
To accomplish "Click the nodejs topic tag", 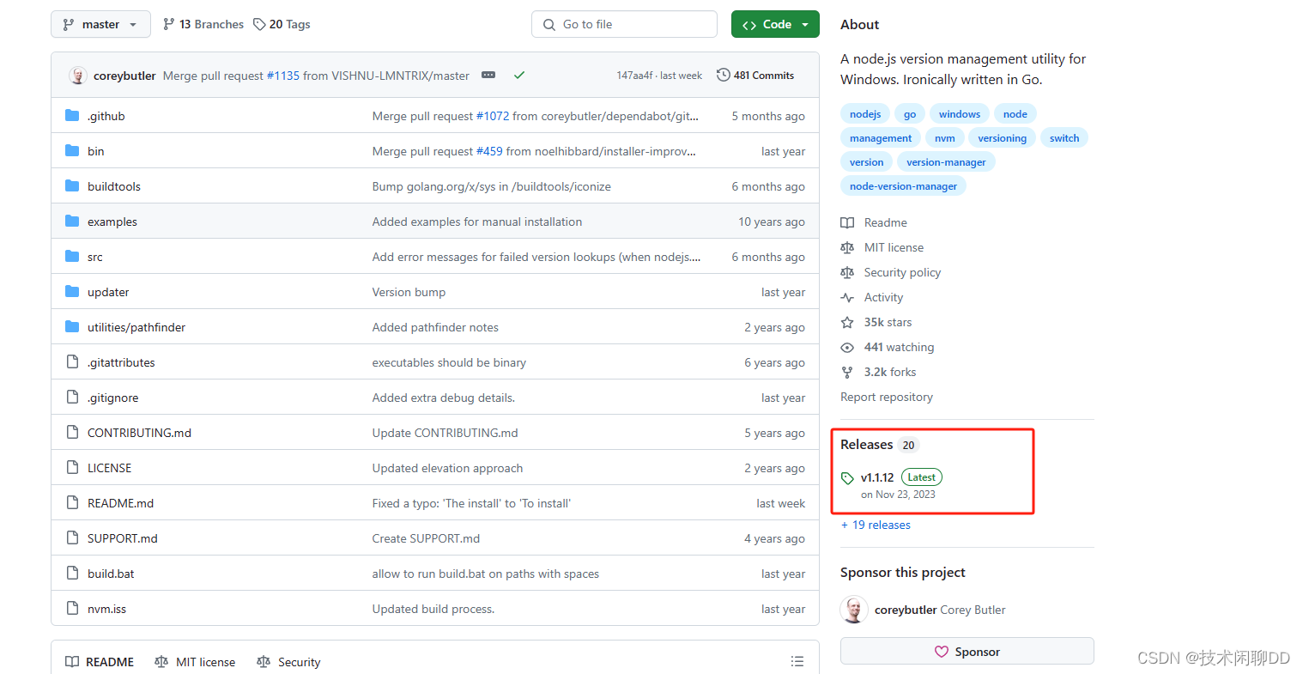I will pyautogui.click(x=865, y=114).
